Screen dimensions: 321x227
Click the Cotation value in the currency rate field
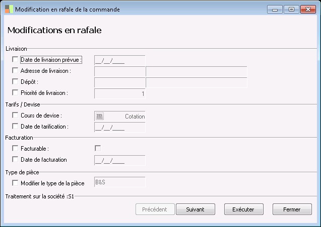(135, 116)
